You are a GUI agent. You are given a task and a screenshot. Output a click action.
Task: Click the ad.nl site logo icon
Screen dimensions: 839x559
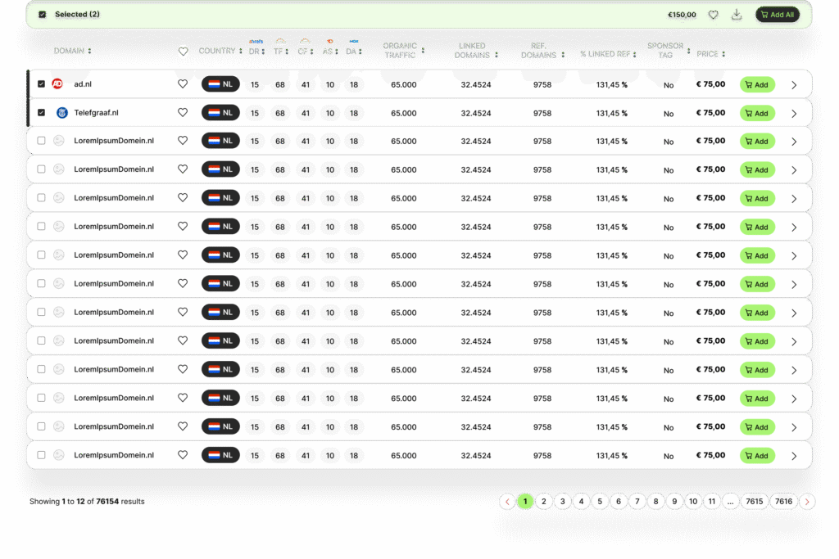click(58, 83)
